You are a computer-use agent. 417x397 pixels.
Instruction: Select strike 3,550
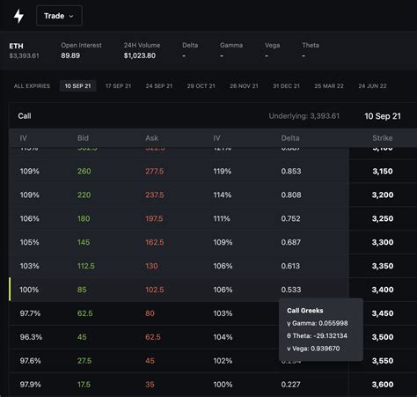coord(383,361)
